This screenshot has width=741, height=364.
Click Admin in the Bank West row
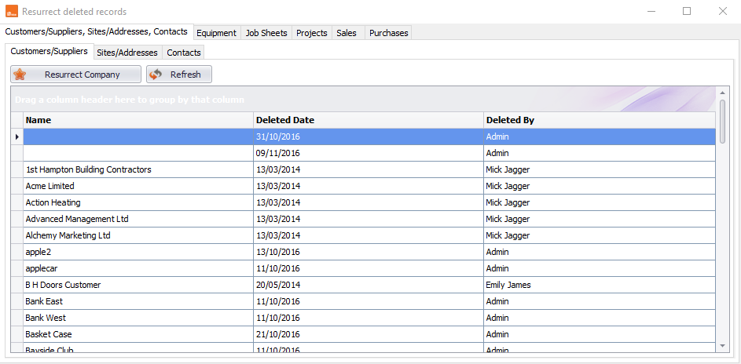tap(600, 318)
